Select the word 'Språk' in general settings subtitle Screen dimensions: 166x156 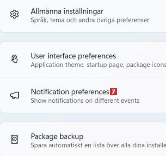39,21
